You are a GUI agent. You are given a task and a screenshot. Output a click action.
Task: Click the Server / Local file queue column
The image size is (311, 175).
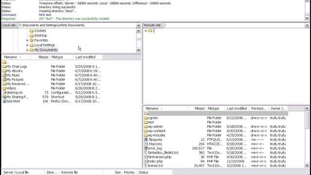[23, 173]
